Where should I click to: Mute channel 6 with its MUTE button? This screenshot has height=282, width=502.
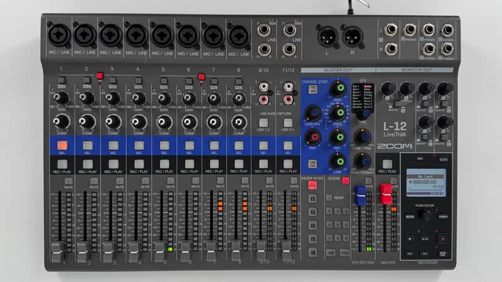(x=196, y=181)
